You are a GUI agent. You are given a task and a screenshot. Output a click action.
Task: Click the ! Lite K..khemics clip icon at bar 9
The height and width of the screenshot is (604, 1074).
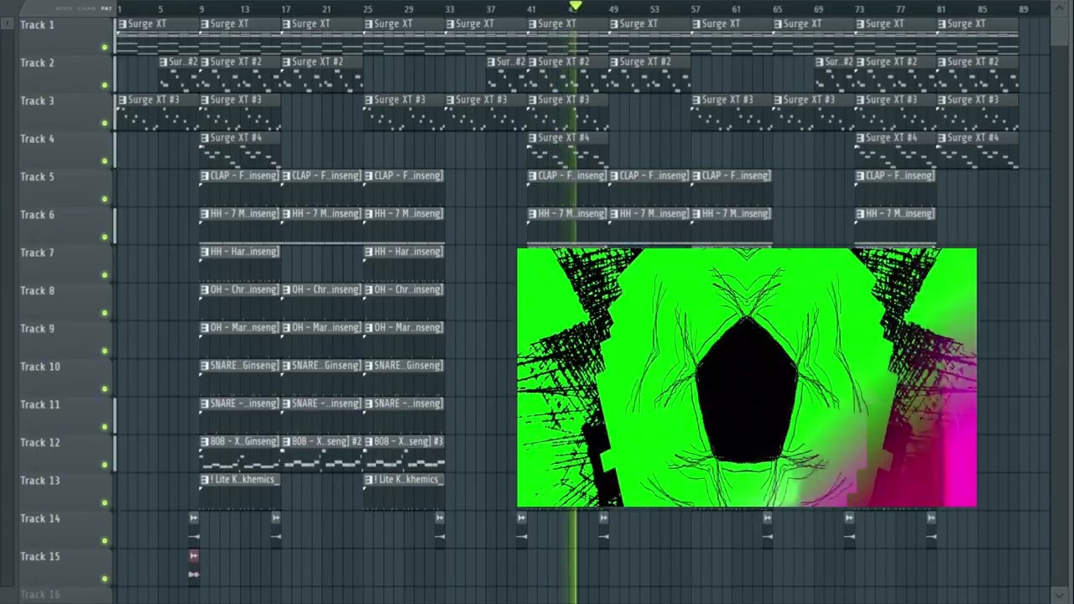tap(205, 479)
